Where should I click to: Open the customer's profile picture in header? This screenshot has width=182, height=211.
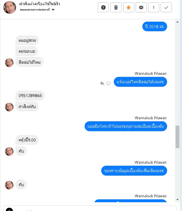click(10, 8)
